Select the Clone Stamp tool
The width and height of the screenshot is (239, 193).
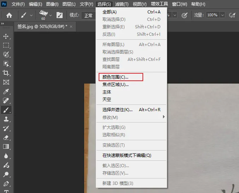pos(6,119)
